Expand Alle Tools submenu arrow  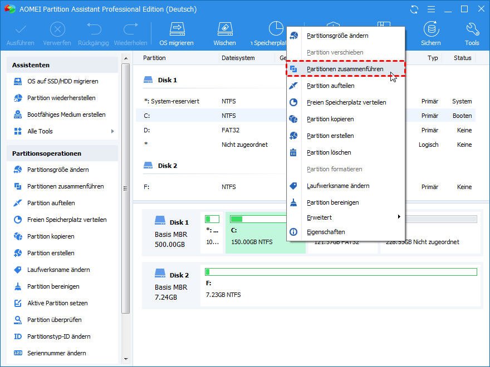(112, 131)
